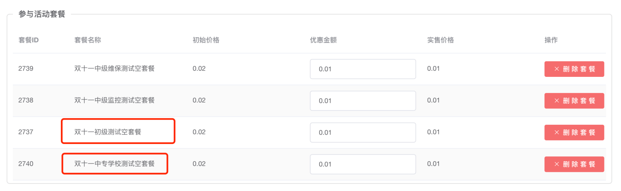Click the 套餐ID column header

tap(29, 40)
